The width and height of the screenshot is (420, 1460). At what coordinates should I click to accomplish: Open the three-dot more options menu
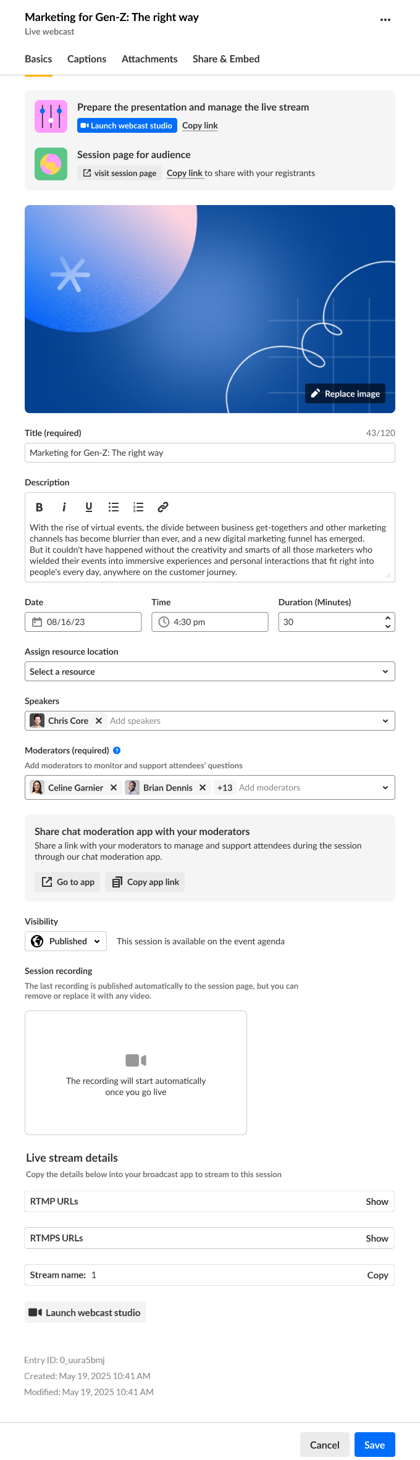385,20
